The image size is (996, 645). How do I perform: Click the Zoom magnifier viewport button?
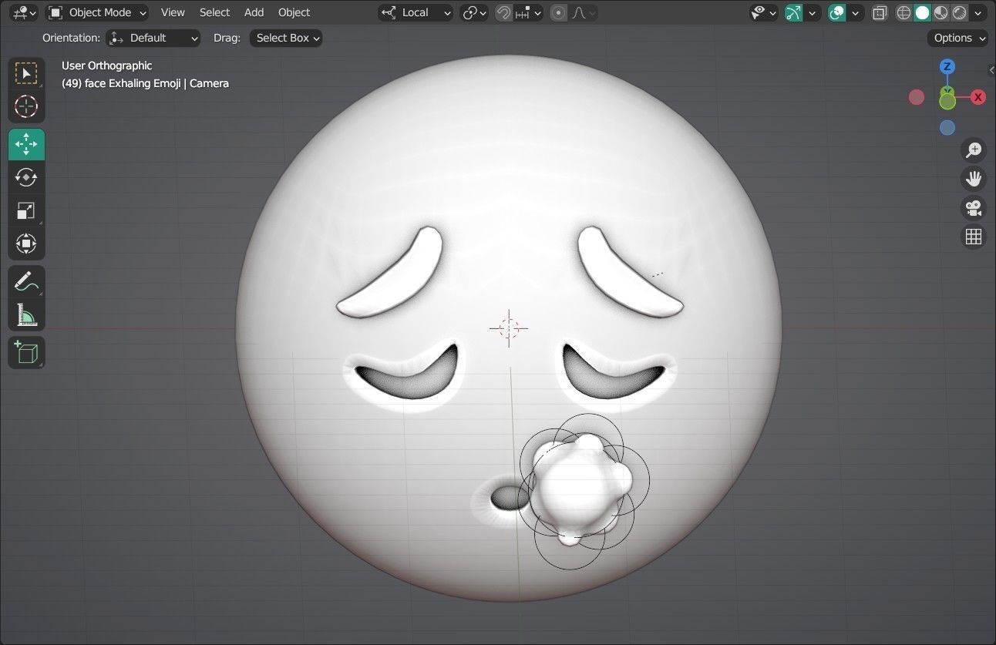tap(974, 149)
